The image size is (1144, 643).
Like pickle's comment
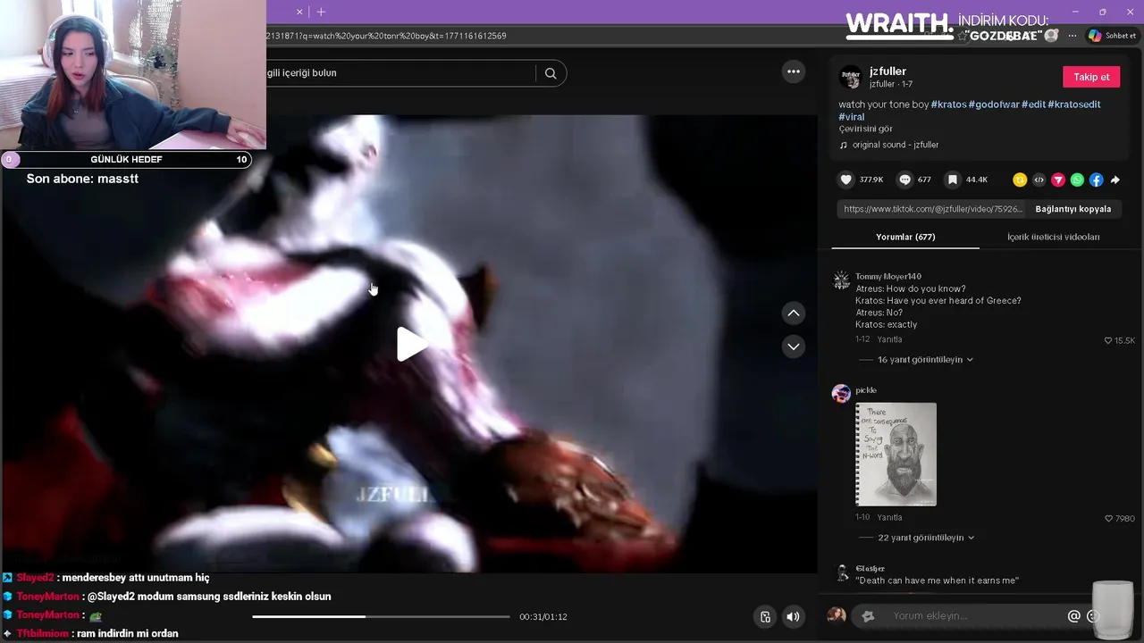(x=1109, y=518)
